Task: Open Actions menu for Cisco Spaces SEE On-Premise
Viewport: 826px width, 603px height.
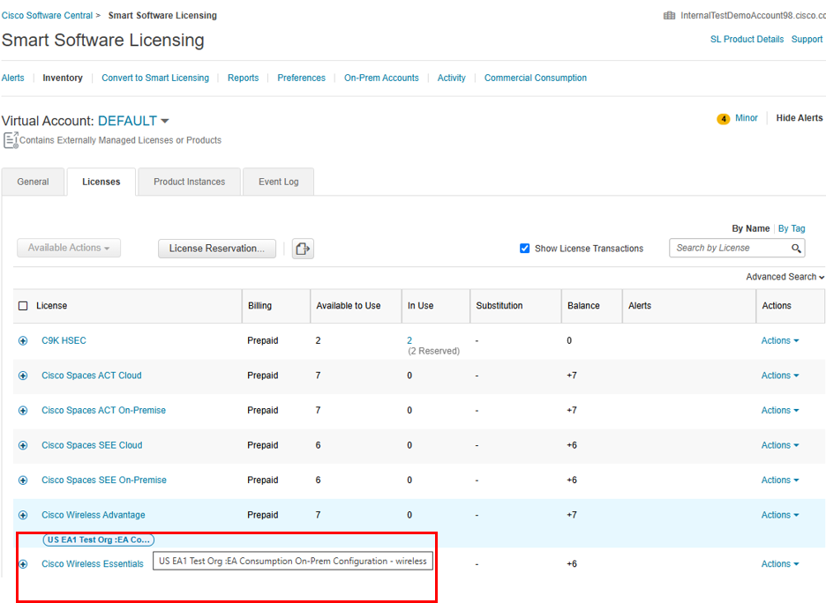Action: pos(780,480)
